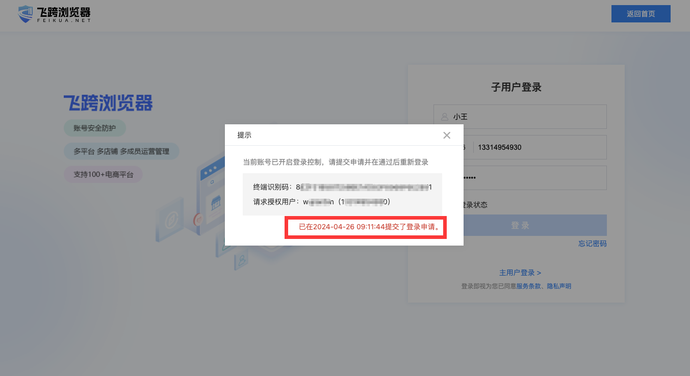Click the user icon in username field
This screenshot has width=690, height=376.
(x=444, y=117)
